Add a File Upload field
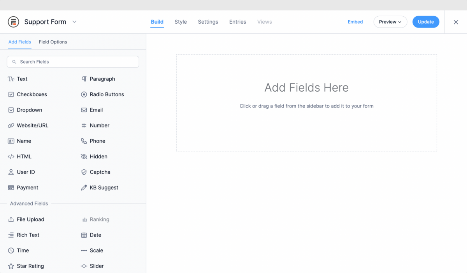This screenshot has height=273, width=467. click(30, 219)
